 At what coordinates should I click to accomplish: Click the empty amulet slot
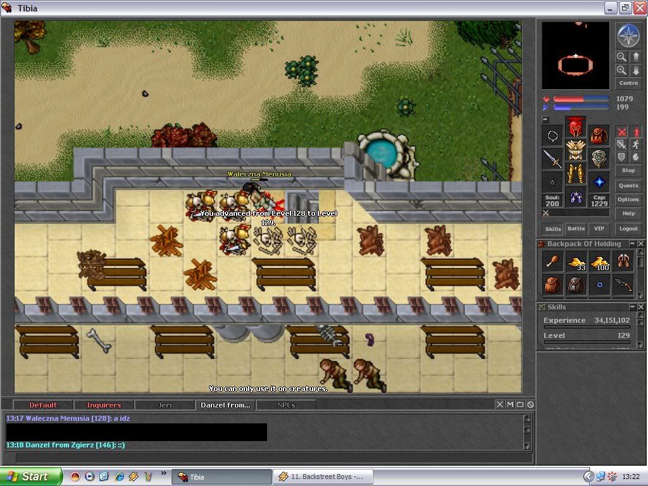(x=552, y=135)
